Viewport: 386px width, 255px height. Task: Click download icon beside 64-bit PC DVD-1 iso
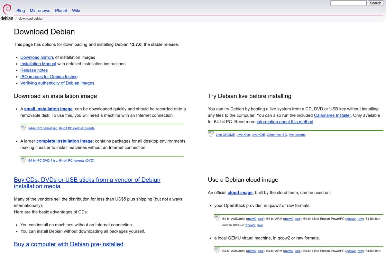tap(23, 160)
